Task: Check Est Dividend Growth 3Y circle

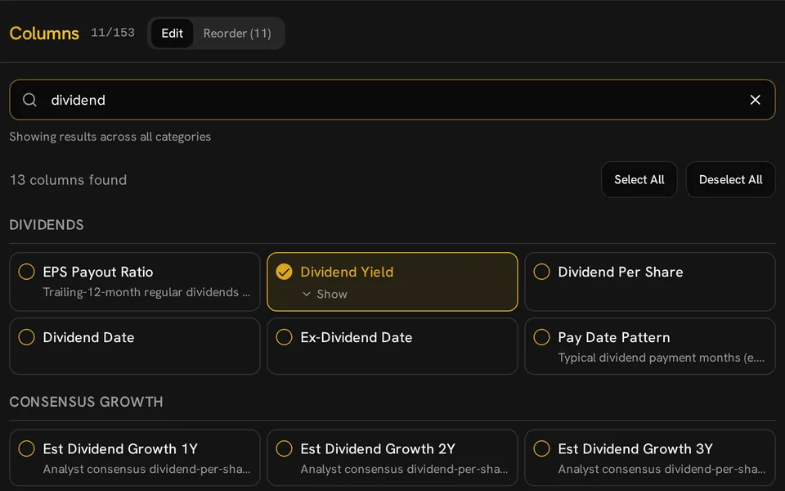Action: pos(541,448)
